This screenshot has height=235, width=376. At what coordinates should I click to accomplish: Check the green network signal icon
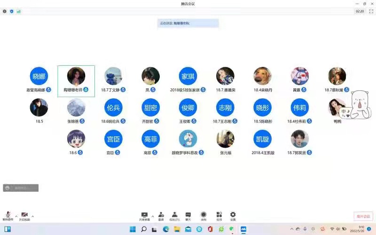click(x=19, y=11)
